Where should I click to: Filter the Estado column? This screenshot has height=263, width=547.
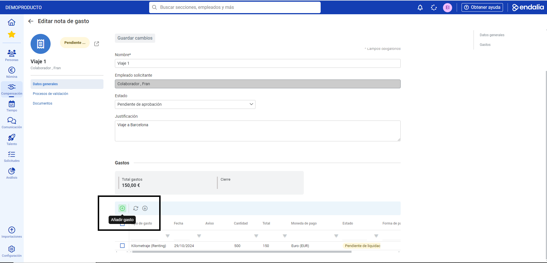tap(376, 236)
